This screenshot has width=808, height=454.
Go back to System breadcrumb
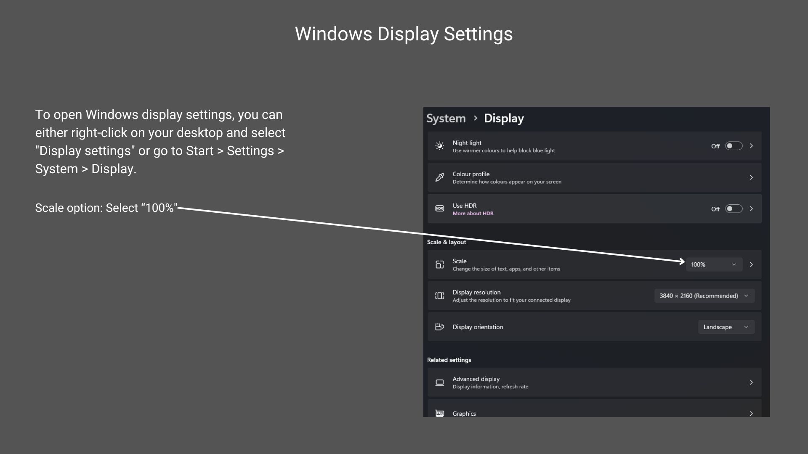446,119
